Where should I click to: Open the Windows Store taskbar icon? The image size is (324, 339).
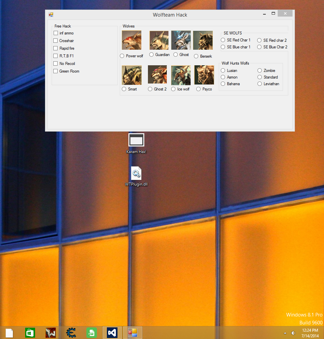[30, 332]
